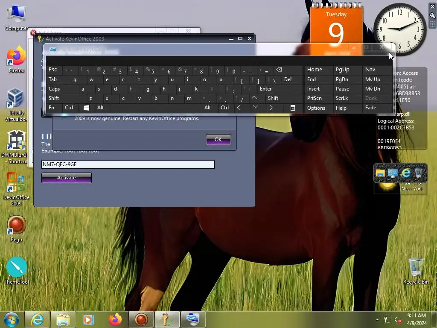Click the gadget options wrench icon
437x328 pixels.
click(x=433, y=16)
